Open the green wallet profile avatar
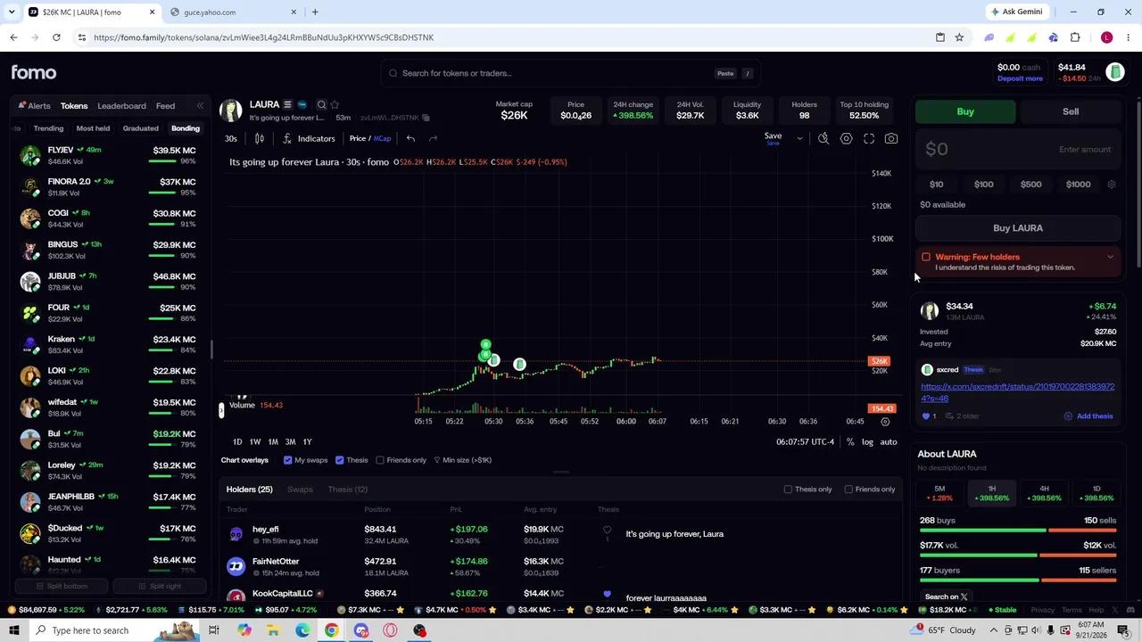The height and width of the screenshot is (642, 1142). pos(1114,72)
